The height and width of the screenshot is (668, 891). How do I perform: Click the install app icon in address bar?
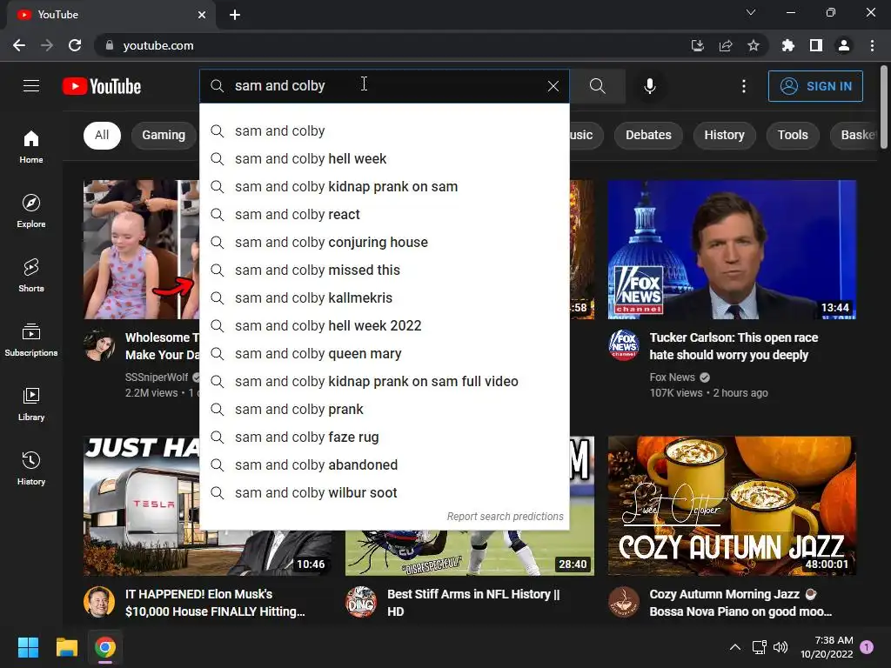pos(698,45)
